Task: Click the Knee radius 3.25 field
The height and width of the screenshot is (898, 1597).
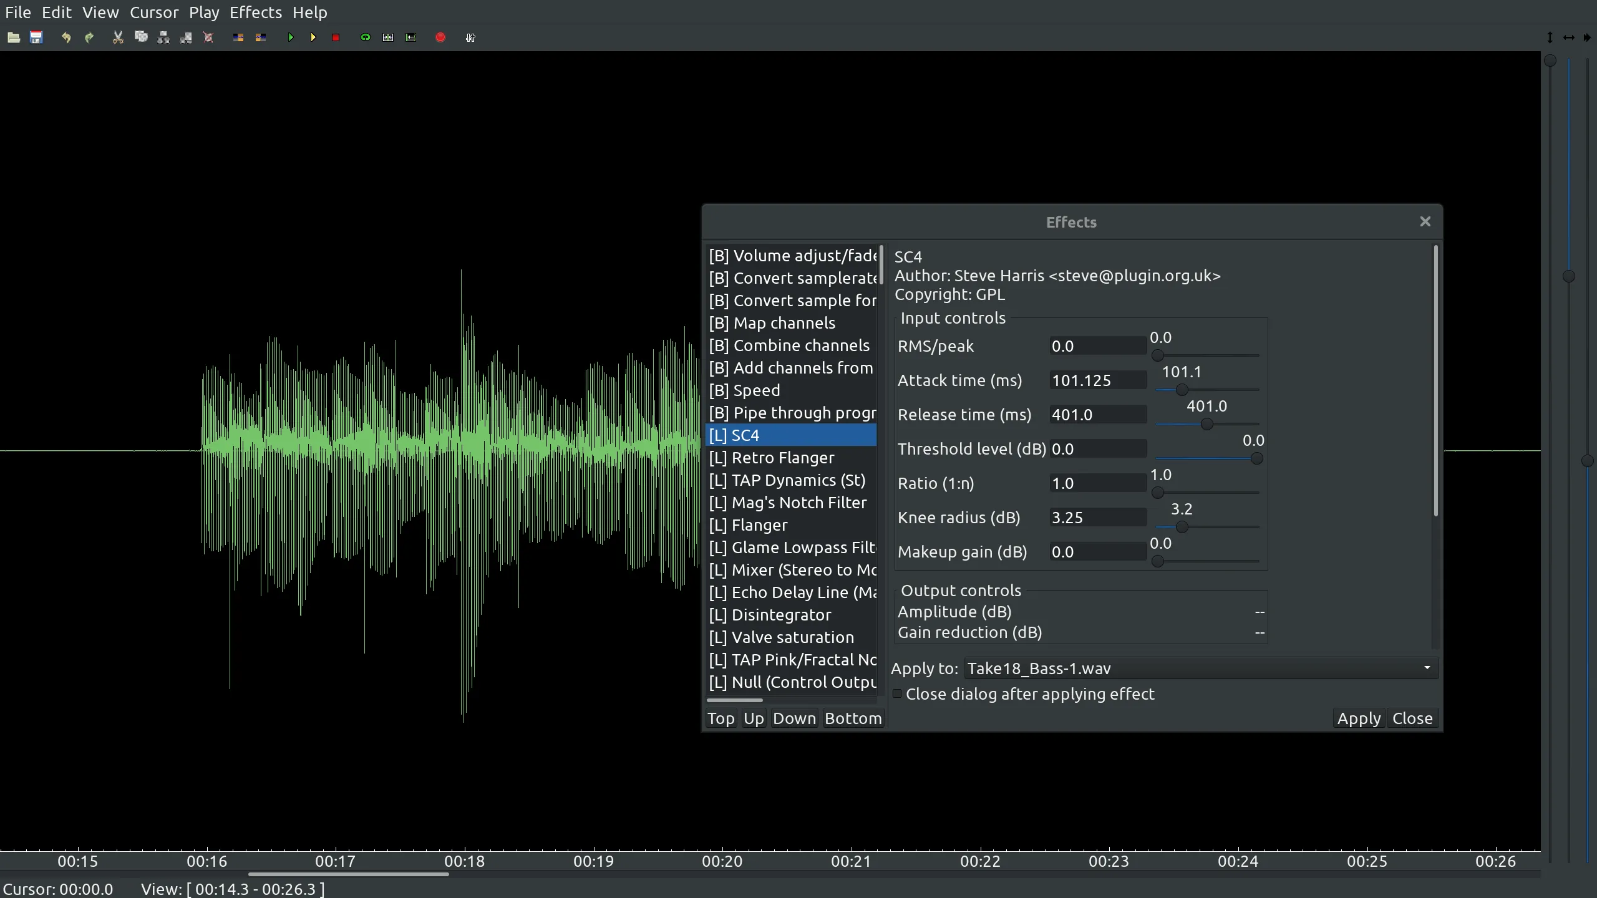Action: pyautogui.click(x=1098, y=518)
